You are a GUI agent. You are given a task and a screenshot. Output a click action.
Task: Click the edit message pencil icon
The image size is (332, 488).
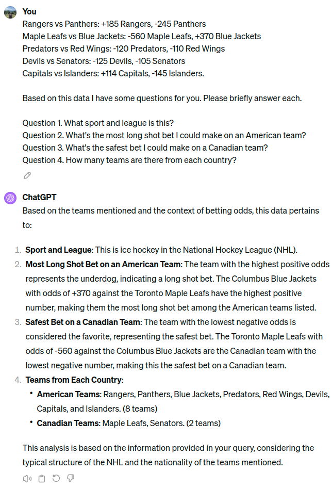[x=27, y=175]
